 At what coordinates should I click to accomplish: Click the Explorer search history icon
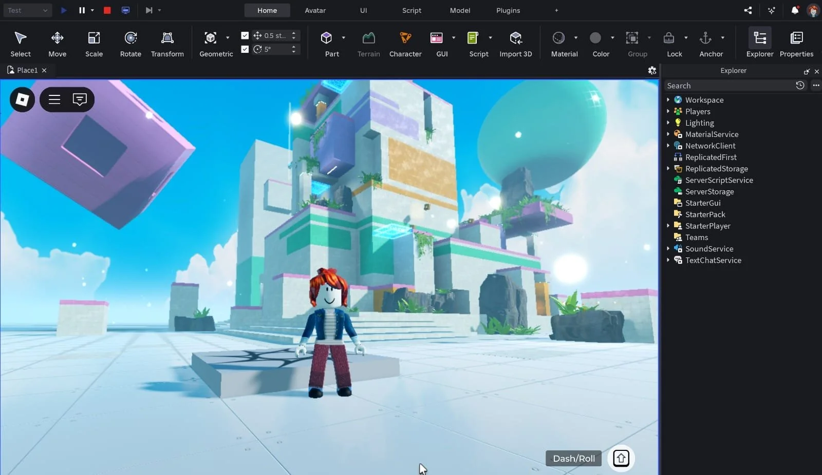click(x=800, y=86)
